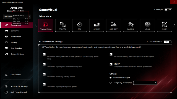Viewport: 177px width, 99px height.
Task: Select the sRGB mode tile
Action: (x=147, y=25)
